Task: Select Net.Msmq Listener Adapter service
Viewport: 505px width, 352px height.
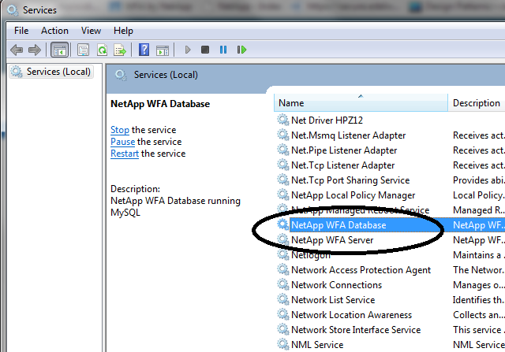Action: [349, 135]
